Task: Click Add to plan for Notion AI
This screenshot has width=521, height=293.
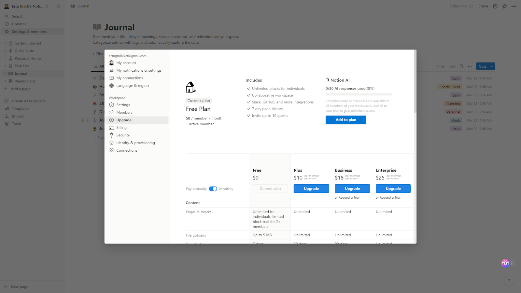Action: 346,120
